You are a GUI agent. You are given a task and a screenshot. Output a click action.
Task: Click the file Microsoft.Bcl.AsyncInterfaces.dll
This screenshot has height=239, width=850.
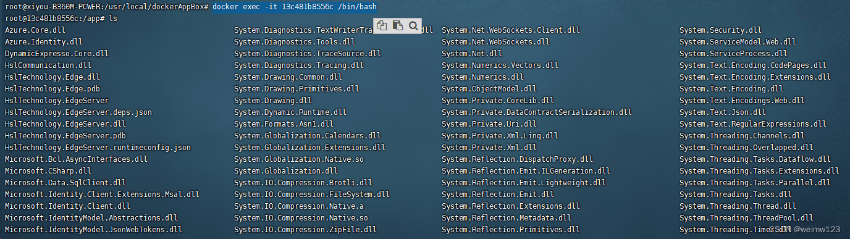point(77,159)
